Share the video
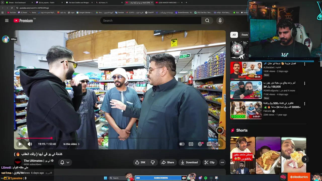322x181 pixels. [168, 162]
